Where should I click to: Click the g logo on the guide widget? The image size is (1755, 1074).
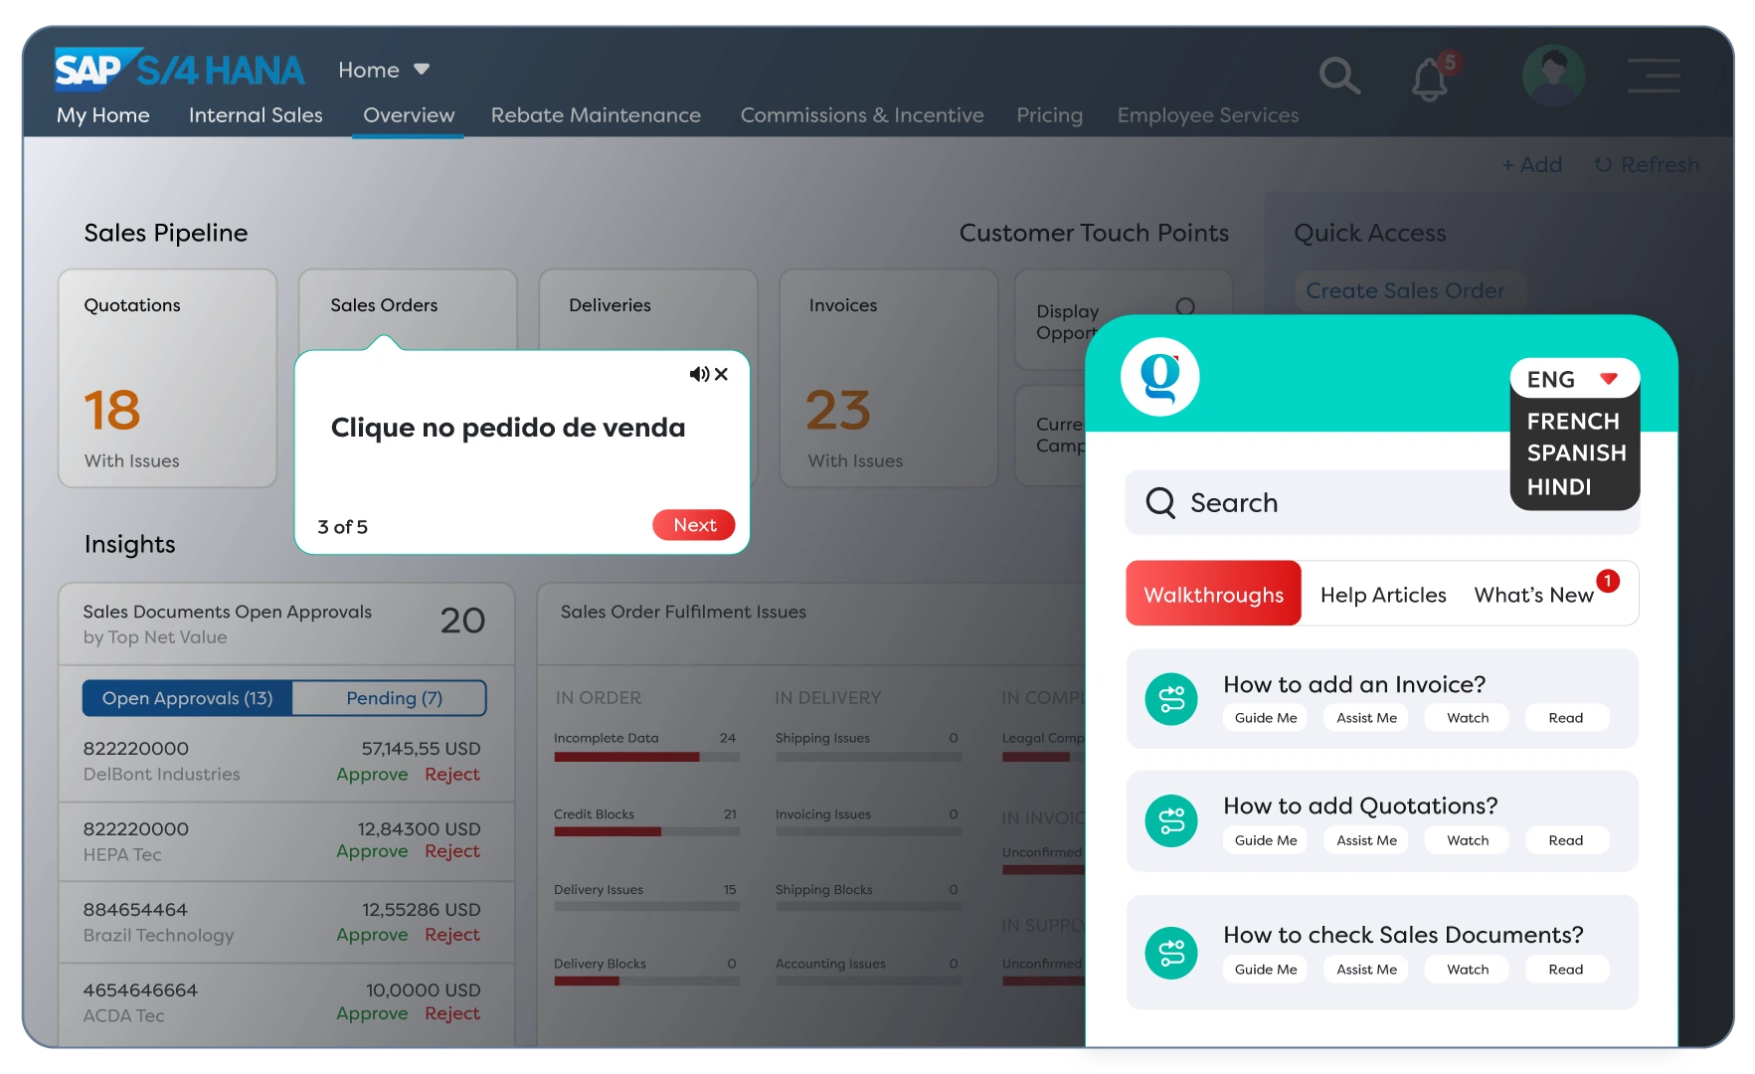tap(1159, 377)
